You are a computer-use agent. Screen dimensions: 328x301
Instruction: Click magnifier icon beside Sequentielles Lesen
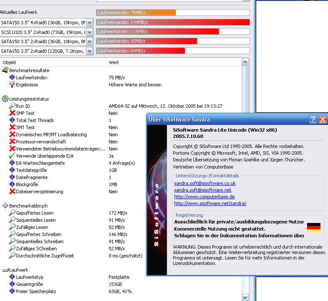click(x=12, y=220)
